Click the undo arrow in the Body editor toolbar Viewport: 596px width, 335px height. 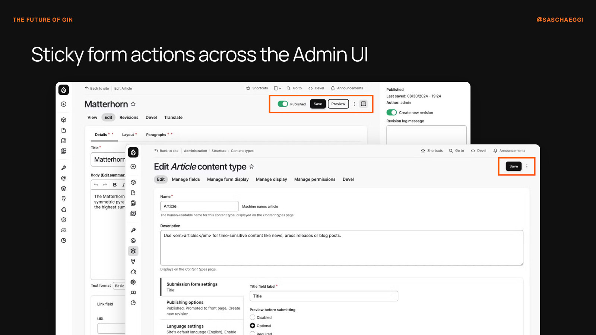pyautogui.click(x=96, y=185)
